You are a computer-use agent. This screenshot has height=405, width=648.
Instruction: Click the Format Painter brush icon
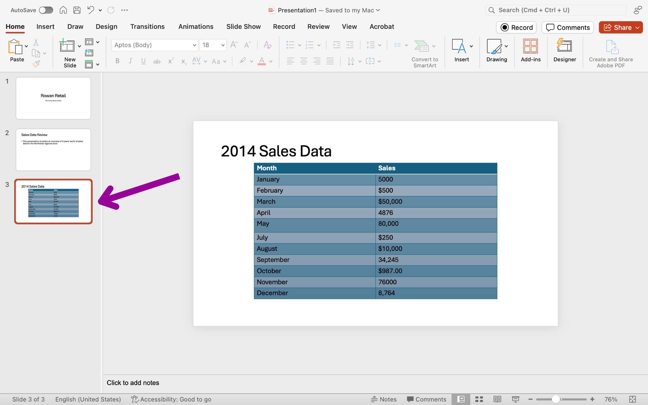[x=36, y=64]
